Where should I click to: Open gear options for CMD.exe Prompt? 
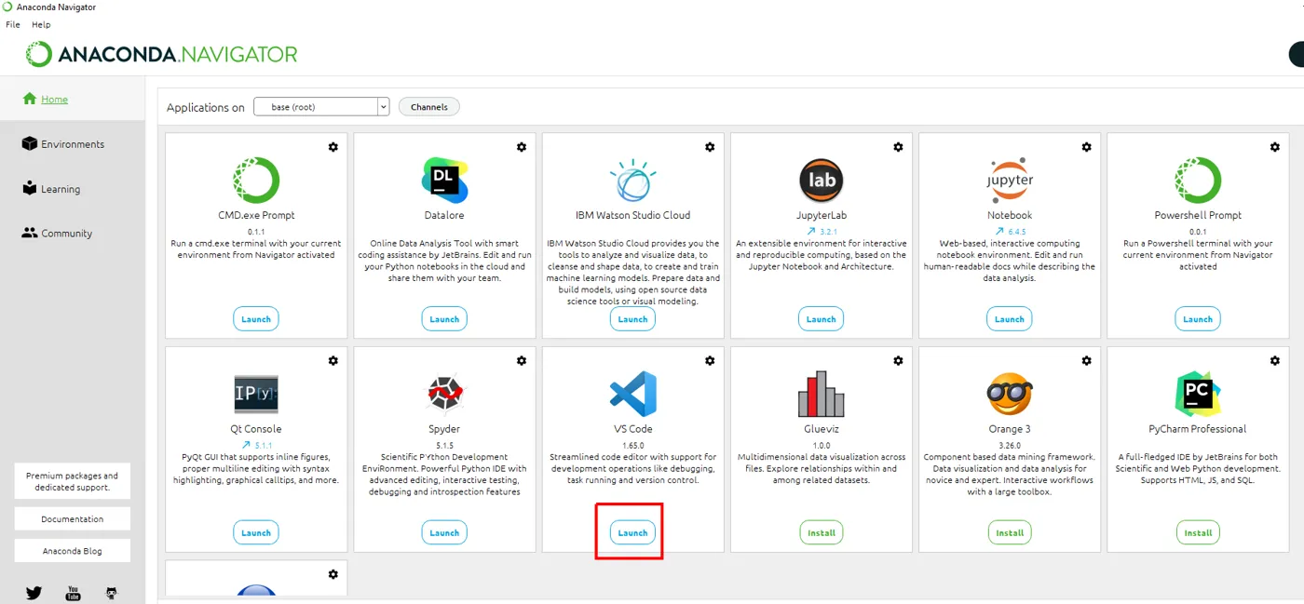tap(333, 147)
